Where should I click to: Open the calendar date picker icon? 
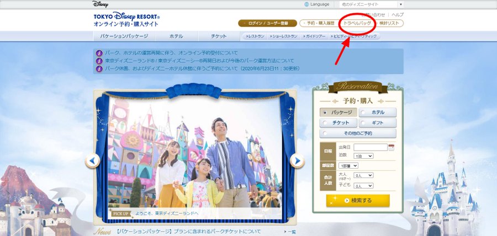[391, 147]
